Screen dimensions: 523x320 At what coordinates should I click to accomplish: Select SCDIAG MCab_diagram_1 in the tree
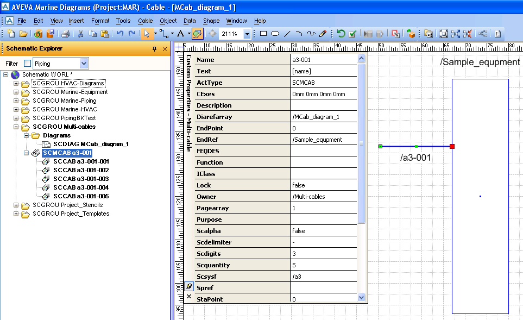click(90, 144)
